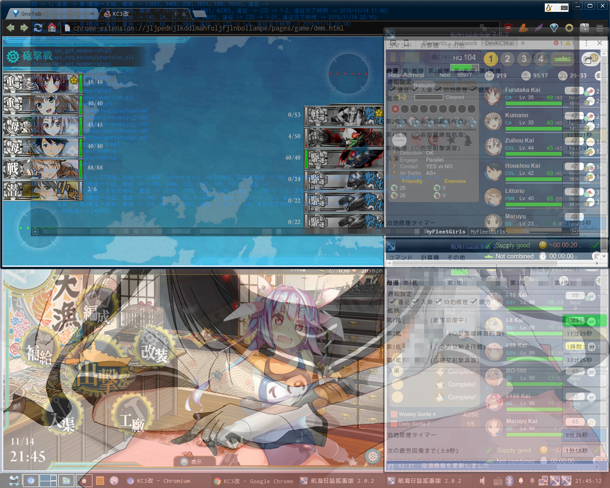Open the 工廠 Factory icon
This screenshot has height=488, width=610.
pos(132,421)
